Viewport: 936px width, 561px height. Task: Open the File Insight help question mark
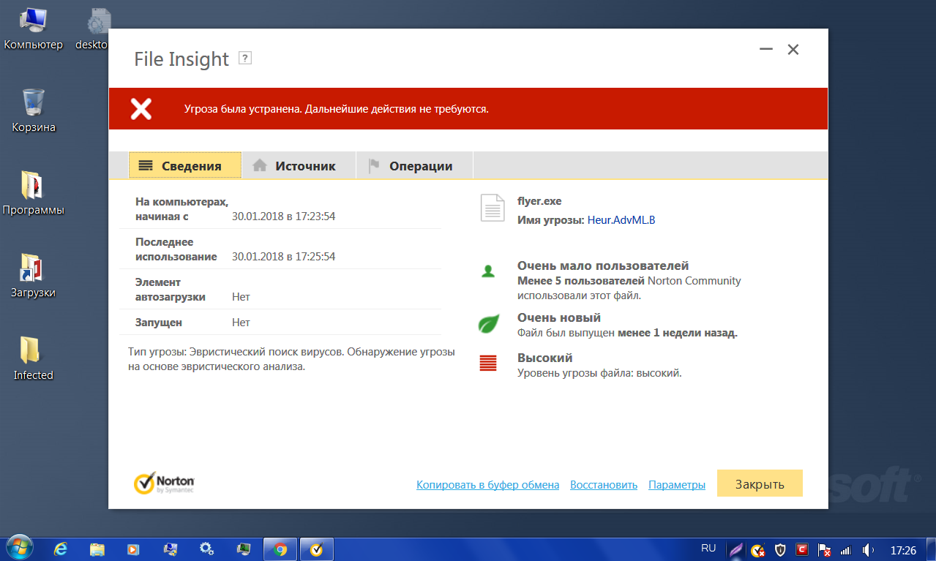[x=245, y=59]
